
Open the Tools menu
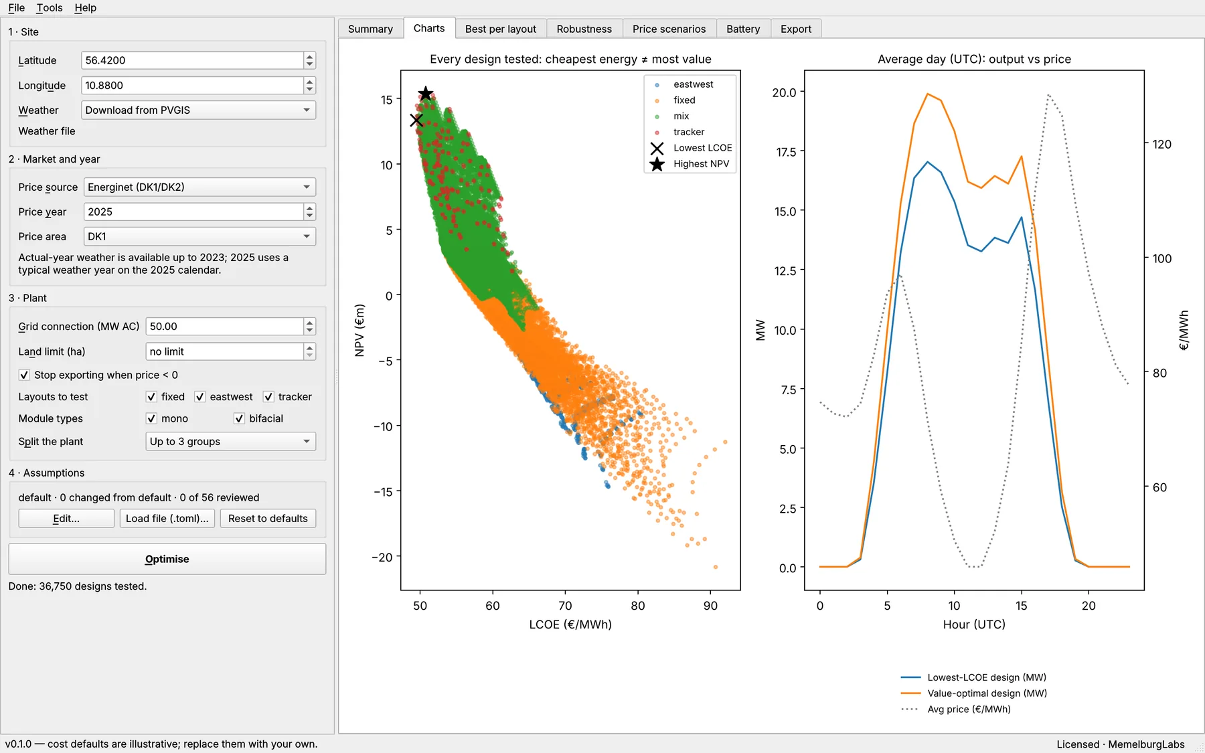coord(49,7)
